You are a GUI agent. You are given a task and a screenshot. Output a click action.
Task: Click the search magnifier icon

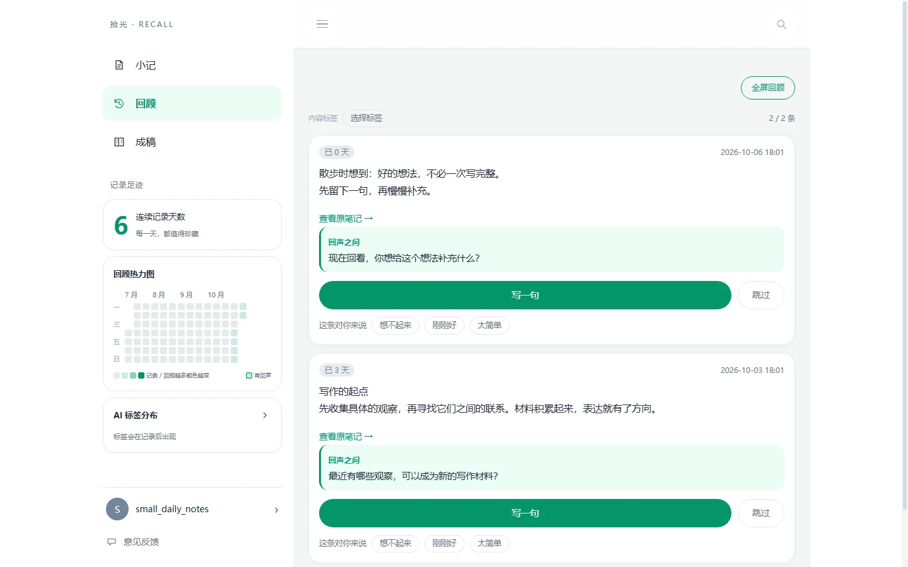click(782, 25)
